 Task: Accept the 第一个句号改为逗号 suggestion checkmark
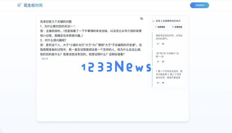[158, 82]
